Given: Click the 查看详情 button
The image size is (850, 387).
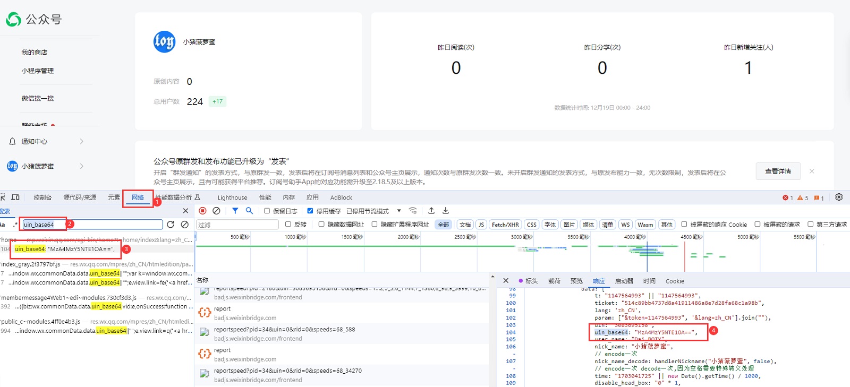Looking at the screenshot, I should pyautogui.click(x=778, y=171).
